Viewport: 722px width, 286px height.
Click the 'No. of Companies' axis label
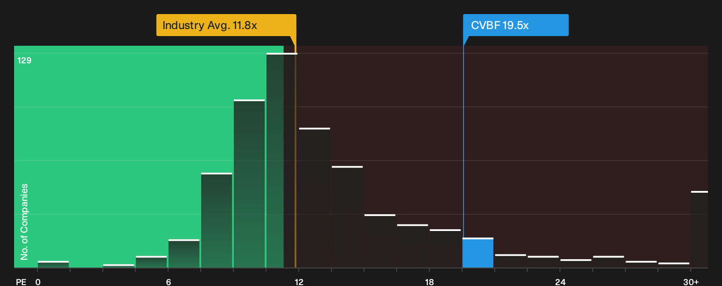pos(24,222)
